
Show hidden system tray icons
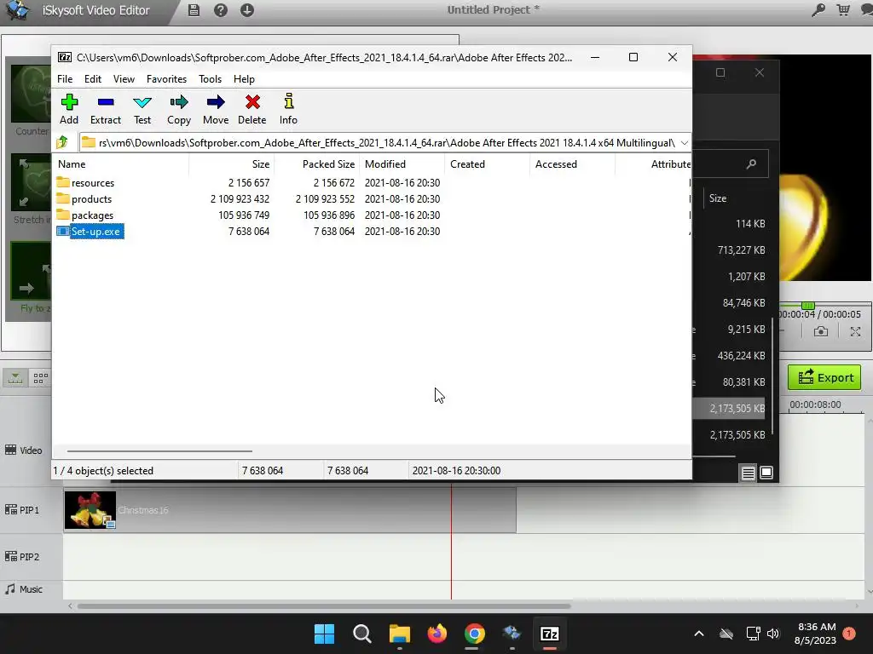[699, 634]
